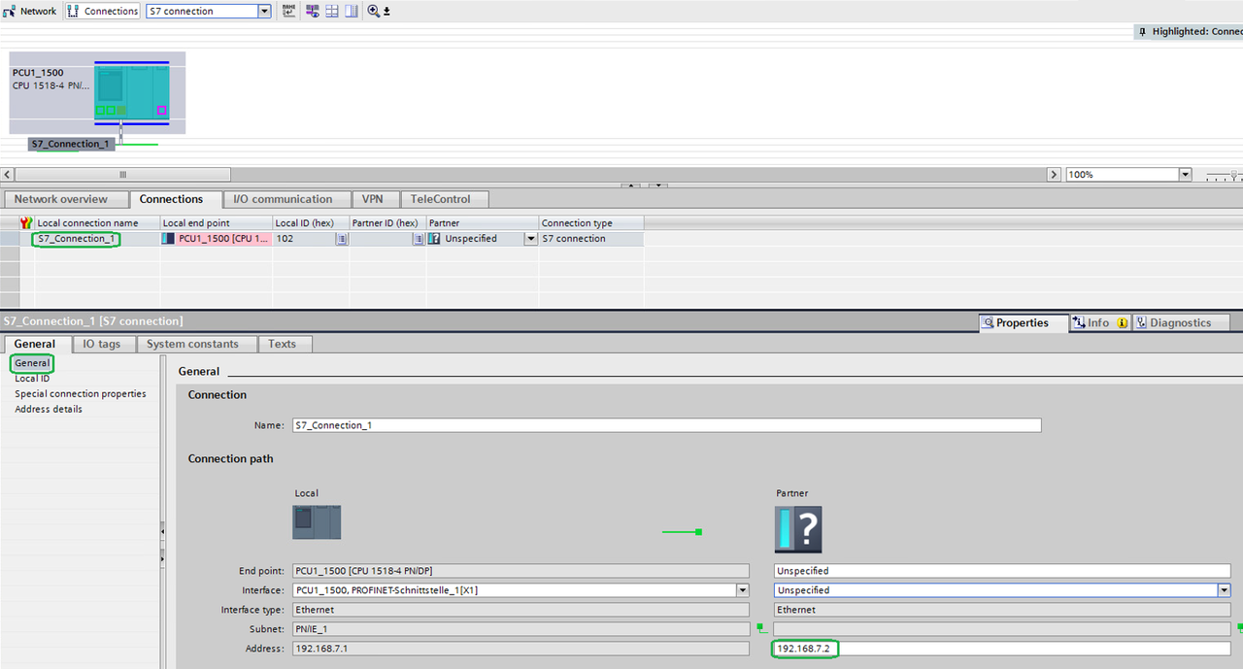Select General in the properties tree
1243x669 pixels.
[32, 363]
